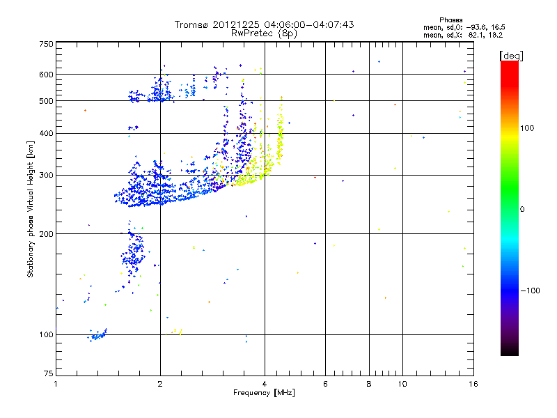Screen dimensions: 557x418
Task: Click the y-axis label '750'
Action: 46,44
